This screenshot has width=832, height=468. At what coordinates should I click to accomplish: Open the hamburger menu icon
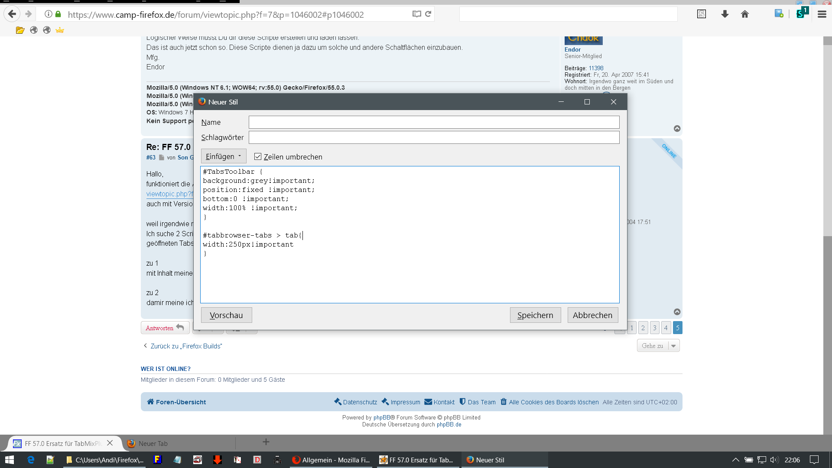pos(822,14)
